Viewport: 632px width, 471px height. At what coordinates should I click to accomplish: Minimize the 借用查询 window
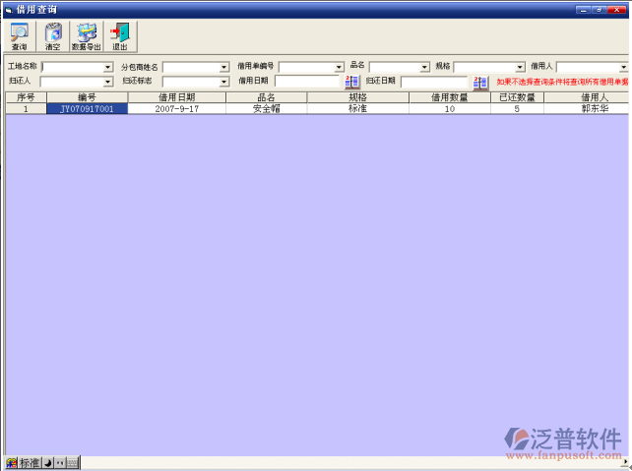coord(583,10)
